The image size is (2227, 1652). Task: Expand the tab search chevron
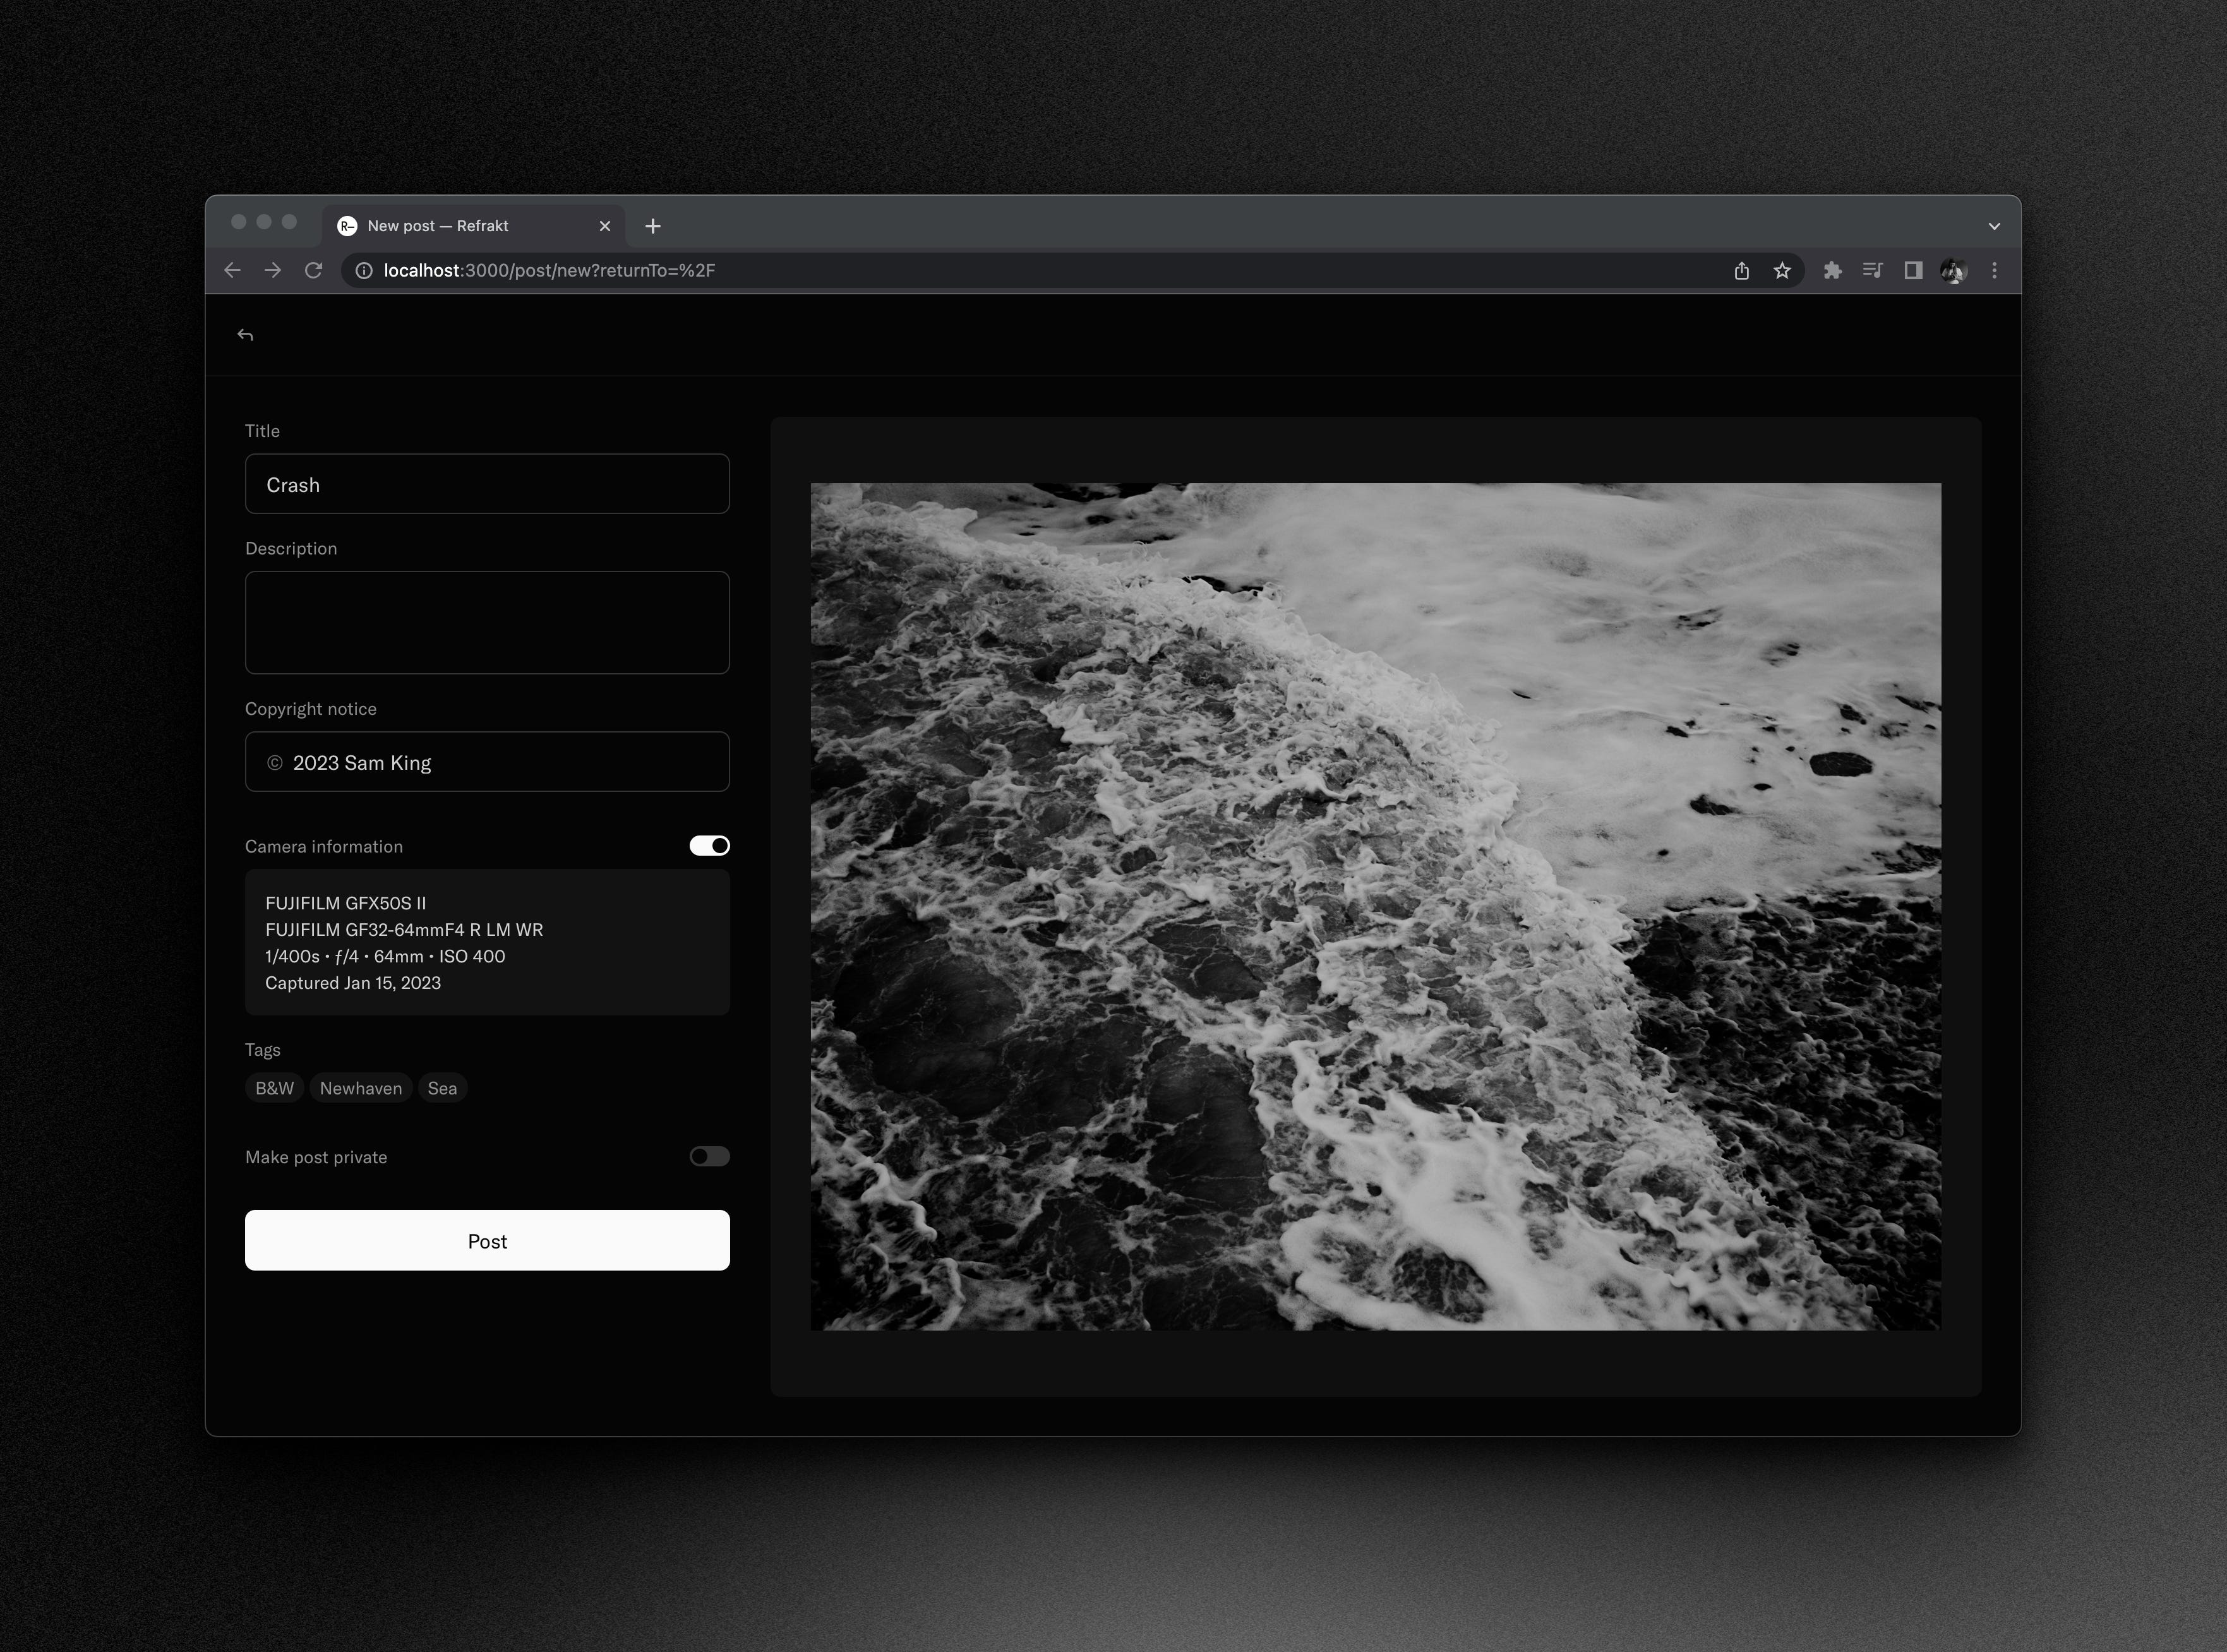1994,226
